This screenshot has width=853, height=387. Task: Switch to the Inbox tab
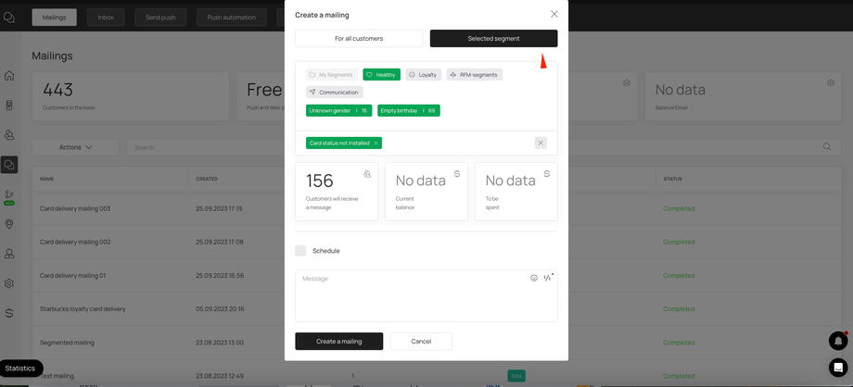(106, 18)
